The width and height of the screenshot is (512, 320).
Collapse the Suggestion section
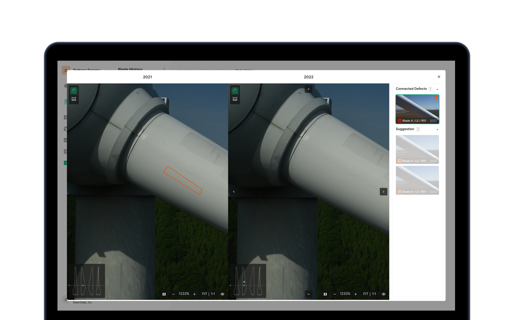coord(437,129)
